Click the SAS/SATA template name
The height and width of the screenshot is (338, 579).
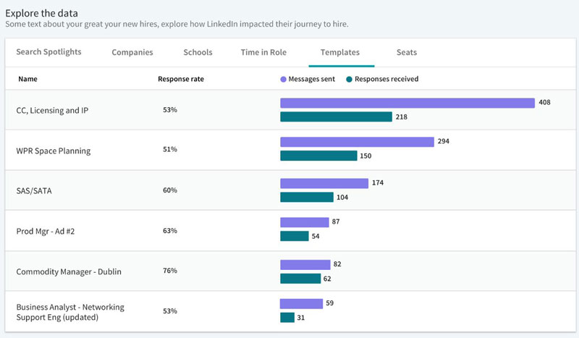click(x=35, y=190)
